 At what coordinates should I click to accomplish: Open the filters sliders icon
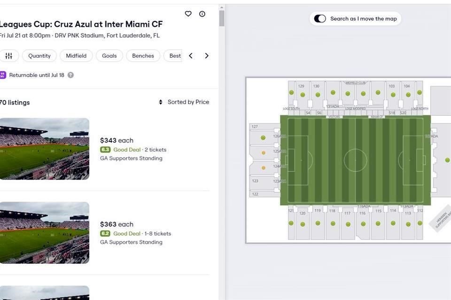(x=9, y=56)
